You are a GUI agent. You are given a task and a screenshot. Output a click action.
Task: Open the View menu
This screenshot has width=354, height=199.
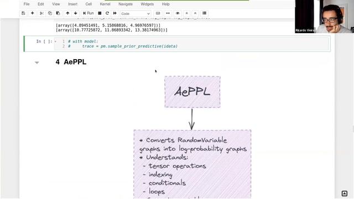tap(56, 4)
